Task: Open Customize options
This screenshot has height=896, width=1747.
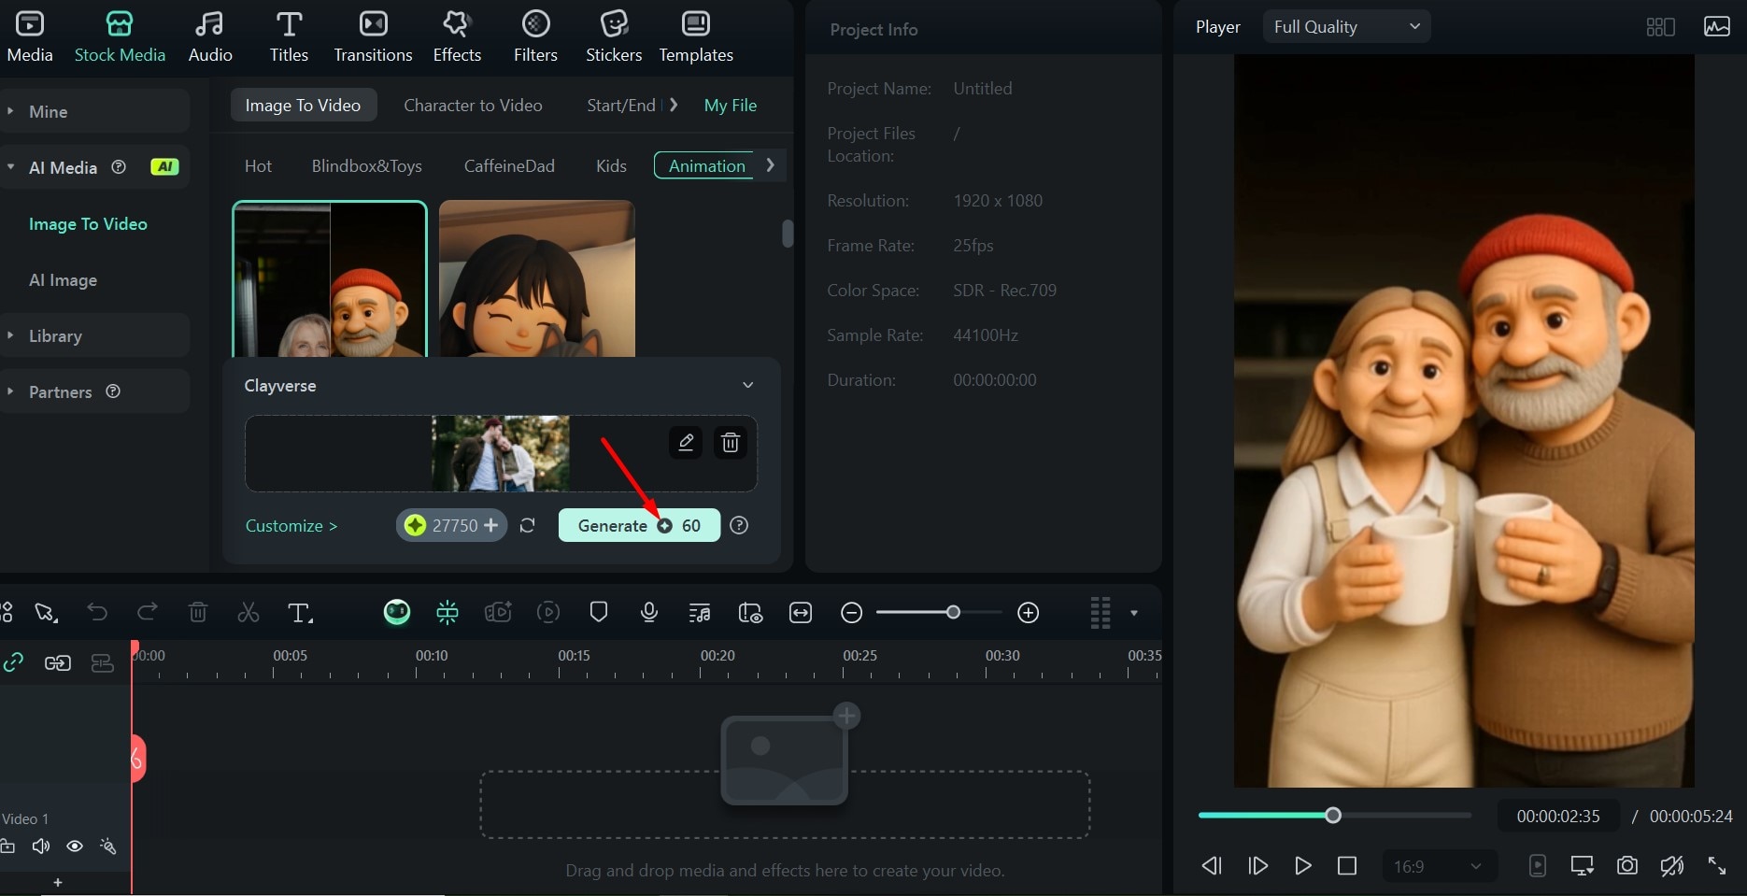Action: [291, 525]
